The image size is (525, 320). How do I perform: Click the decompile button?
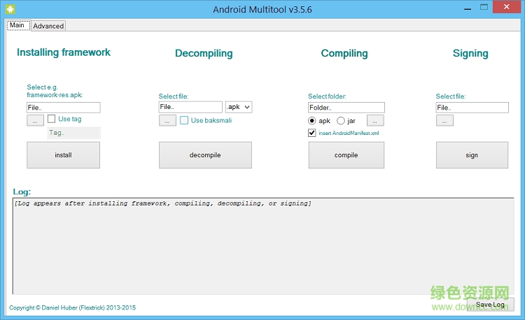coord(205,155)
